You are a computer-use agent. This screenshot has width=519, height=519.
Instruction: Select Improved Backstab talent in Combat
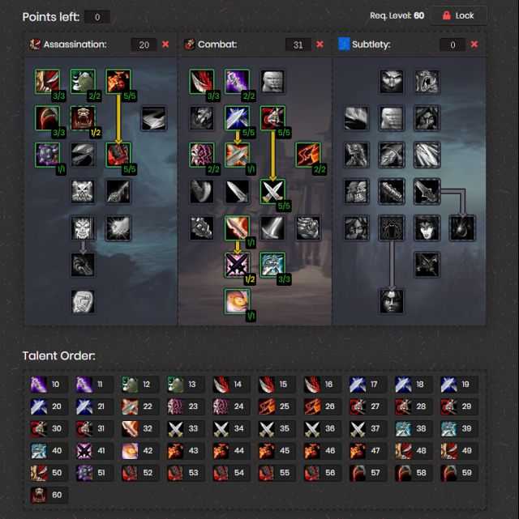click(202, 118)
